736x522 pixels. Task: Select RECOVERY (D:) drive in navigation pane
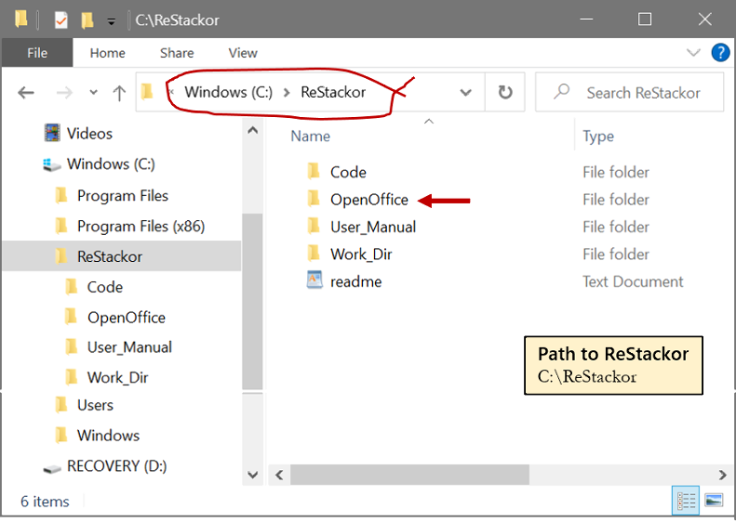pyautogui.click(x=117, y=465)
